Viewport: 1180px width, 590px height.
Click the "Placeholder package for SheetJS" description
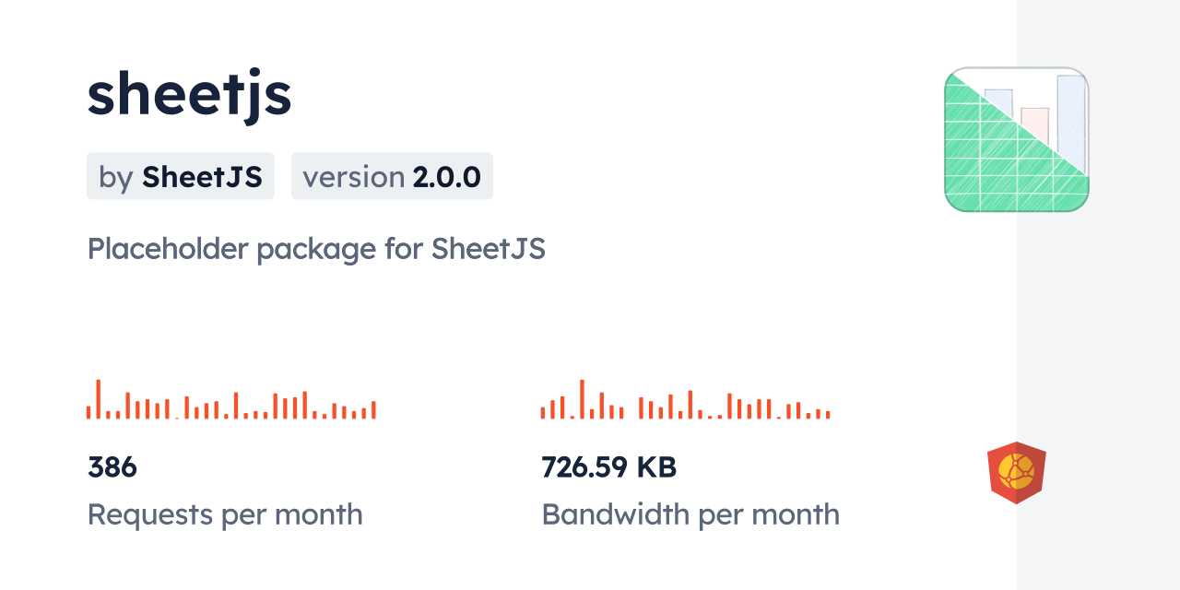(316, 249)
